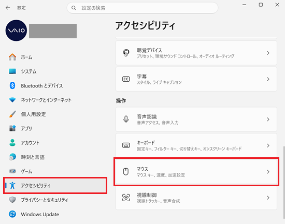Click the vertical scrollbar on right edge
Viewport: 285px width, 224px height.
(x=284, y=182)
